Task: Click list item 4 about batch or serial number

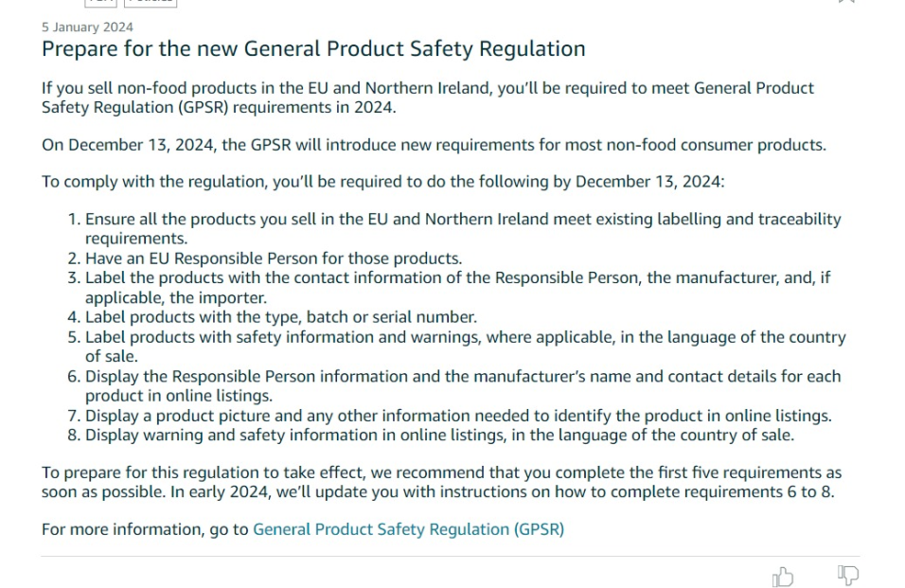Action: click(273, 317)
